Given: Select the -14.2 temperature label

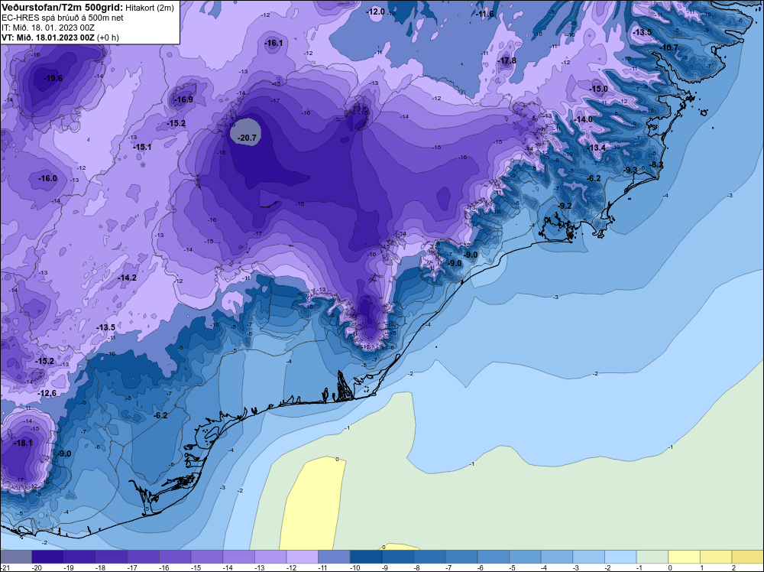Looking at the screenshot, I should coord(127,278).
